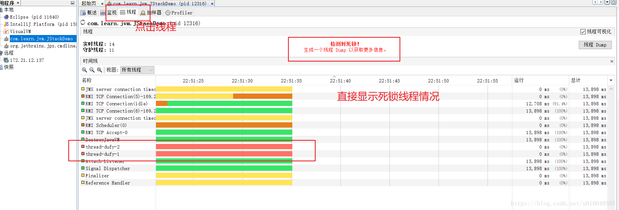619x210 pixels.
Task: Click the 本地 local node icon
Action: tap(1, 10)
